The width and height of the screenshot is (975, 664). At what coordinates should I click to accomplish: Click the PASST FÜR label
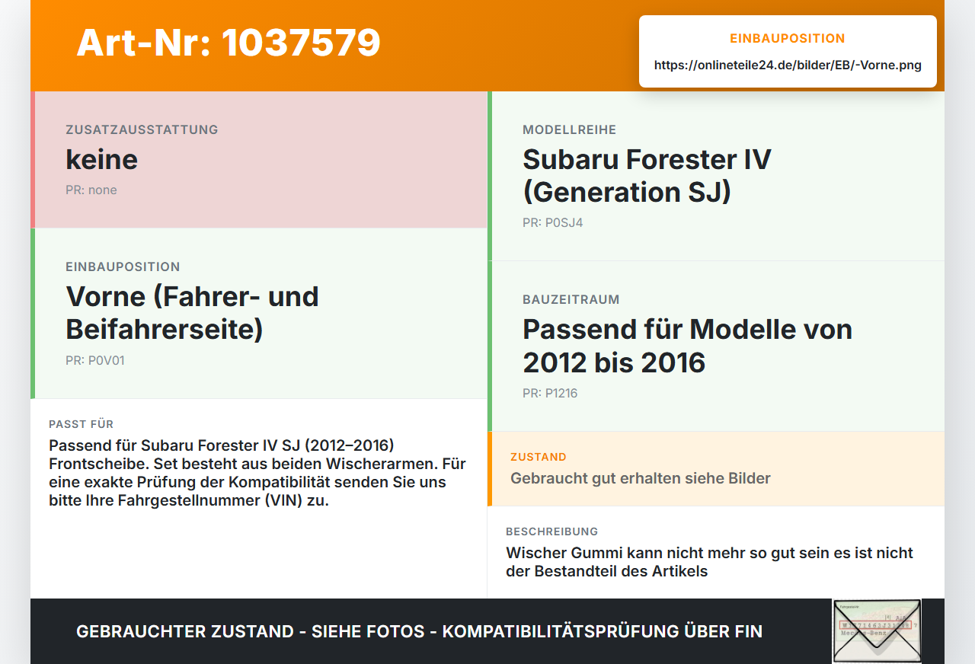pyautogui.click(x=81, y=424)
